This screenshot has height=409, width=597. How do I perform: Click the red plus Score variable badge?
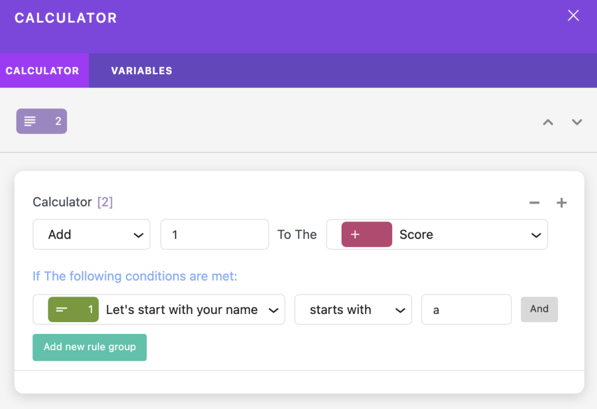pyautogui.click(x=367, y=234)
